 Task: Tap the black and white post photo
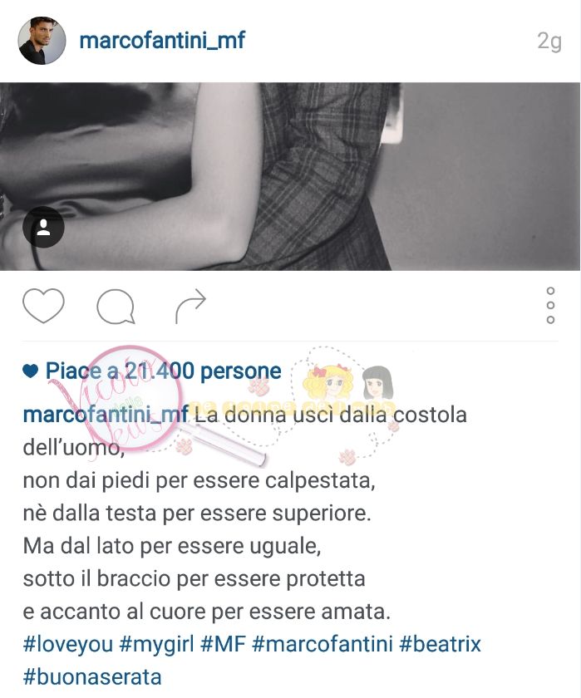click(x=290, y=176)
